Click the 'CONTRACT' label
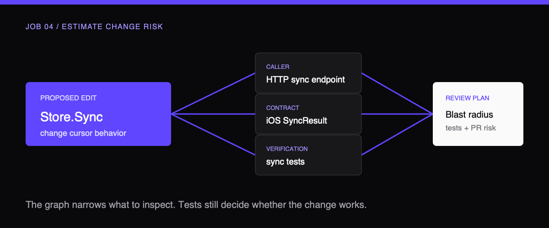This screenshot has height=228, width=549. tap(283, 108)
